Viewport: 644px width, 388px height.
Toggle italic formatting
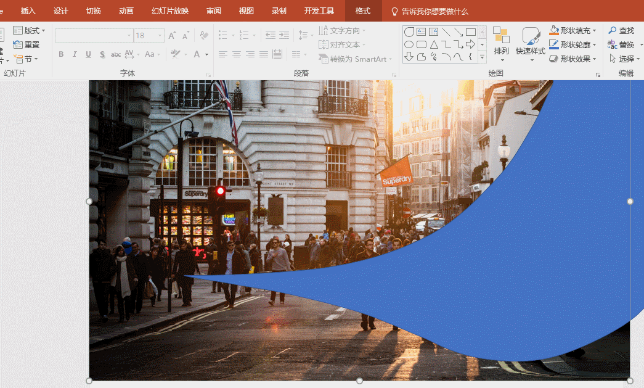tap(75, 54)
